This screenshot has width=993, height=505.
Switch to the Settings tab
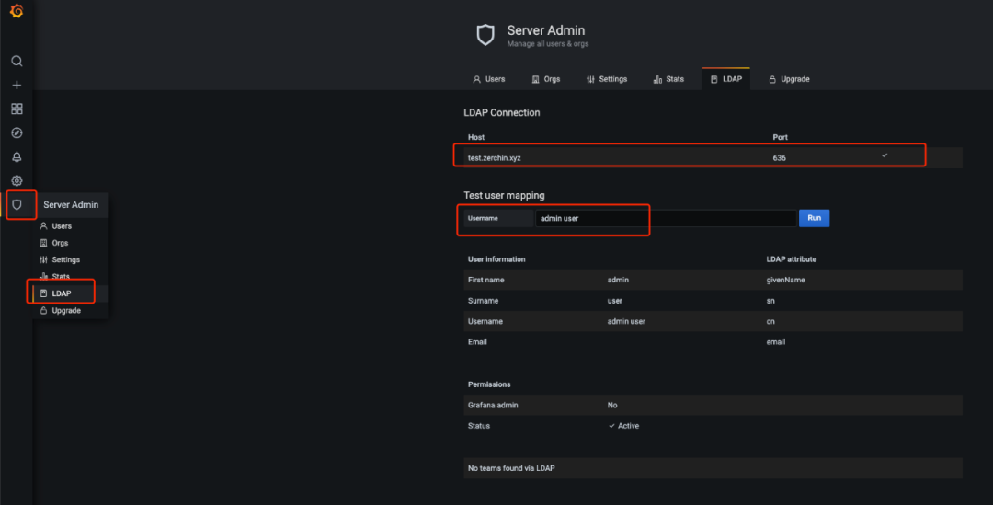click(607, 79)
